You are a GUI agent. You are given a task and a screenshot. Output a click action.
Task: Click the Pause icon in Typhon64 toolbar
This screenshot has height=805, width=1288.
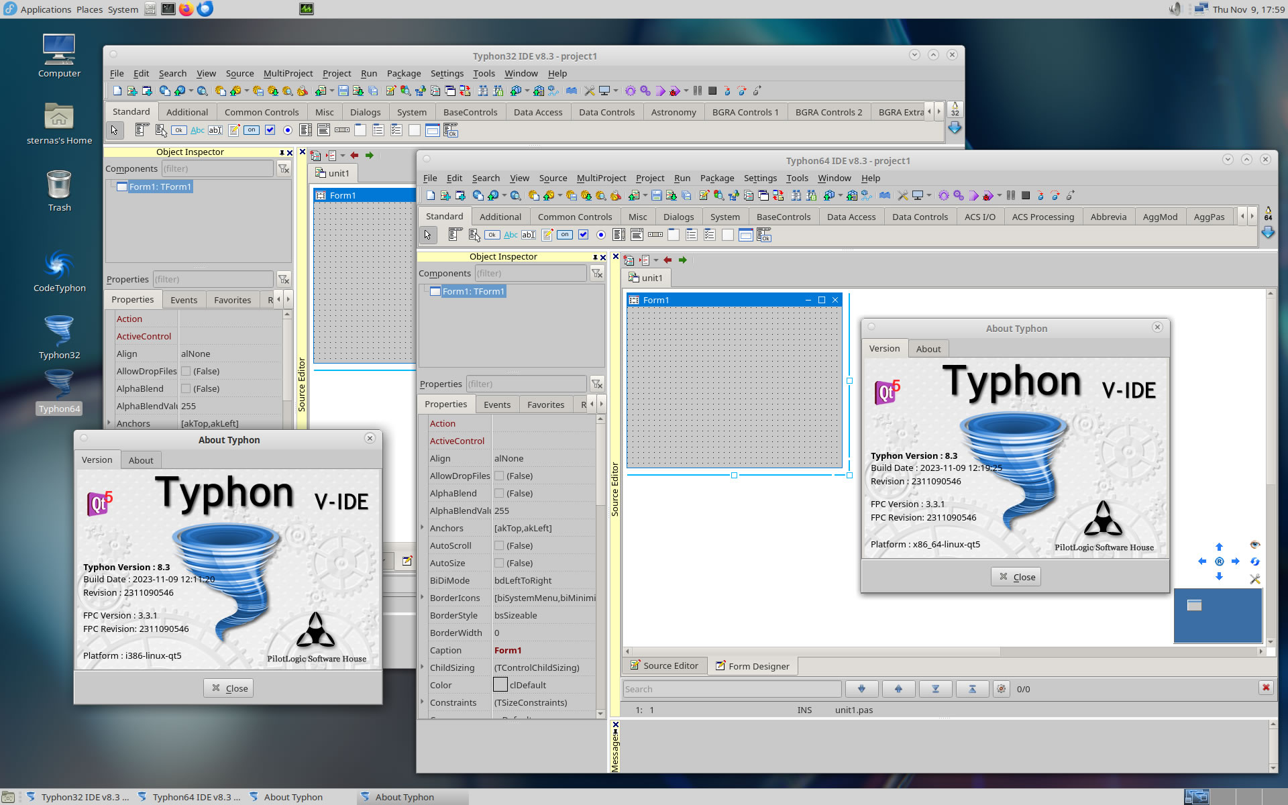[x=1011, y=195]
